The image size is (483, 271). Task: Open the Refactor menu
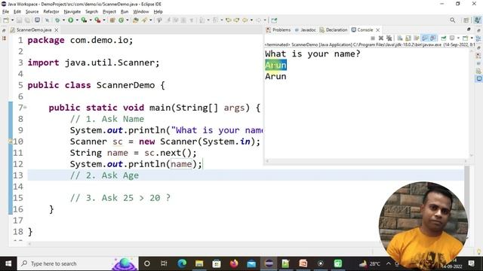point(51,12)
